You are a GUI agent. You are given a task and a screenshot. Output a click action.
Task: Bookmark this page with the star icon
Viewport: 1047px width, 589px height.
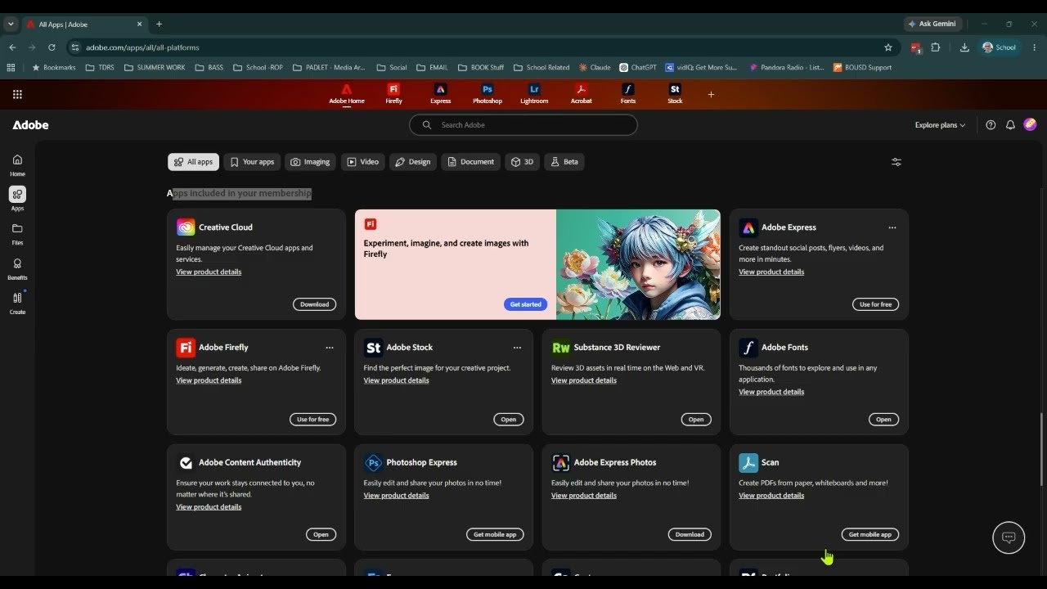pos(888,47)
